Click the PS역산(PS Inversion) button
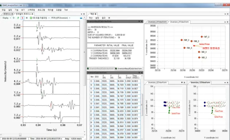This screenshot has width=230, height=140. click(x=60, y=18)
